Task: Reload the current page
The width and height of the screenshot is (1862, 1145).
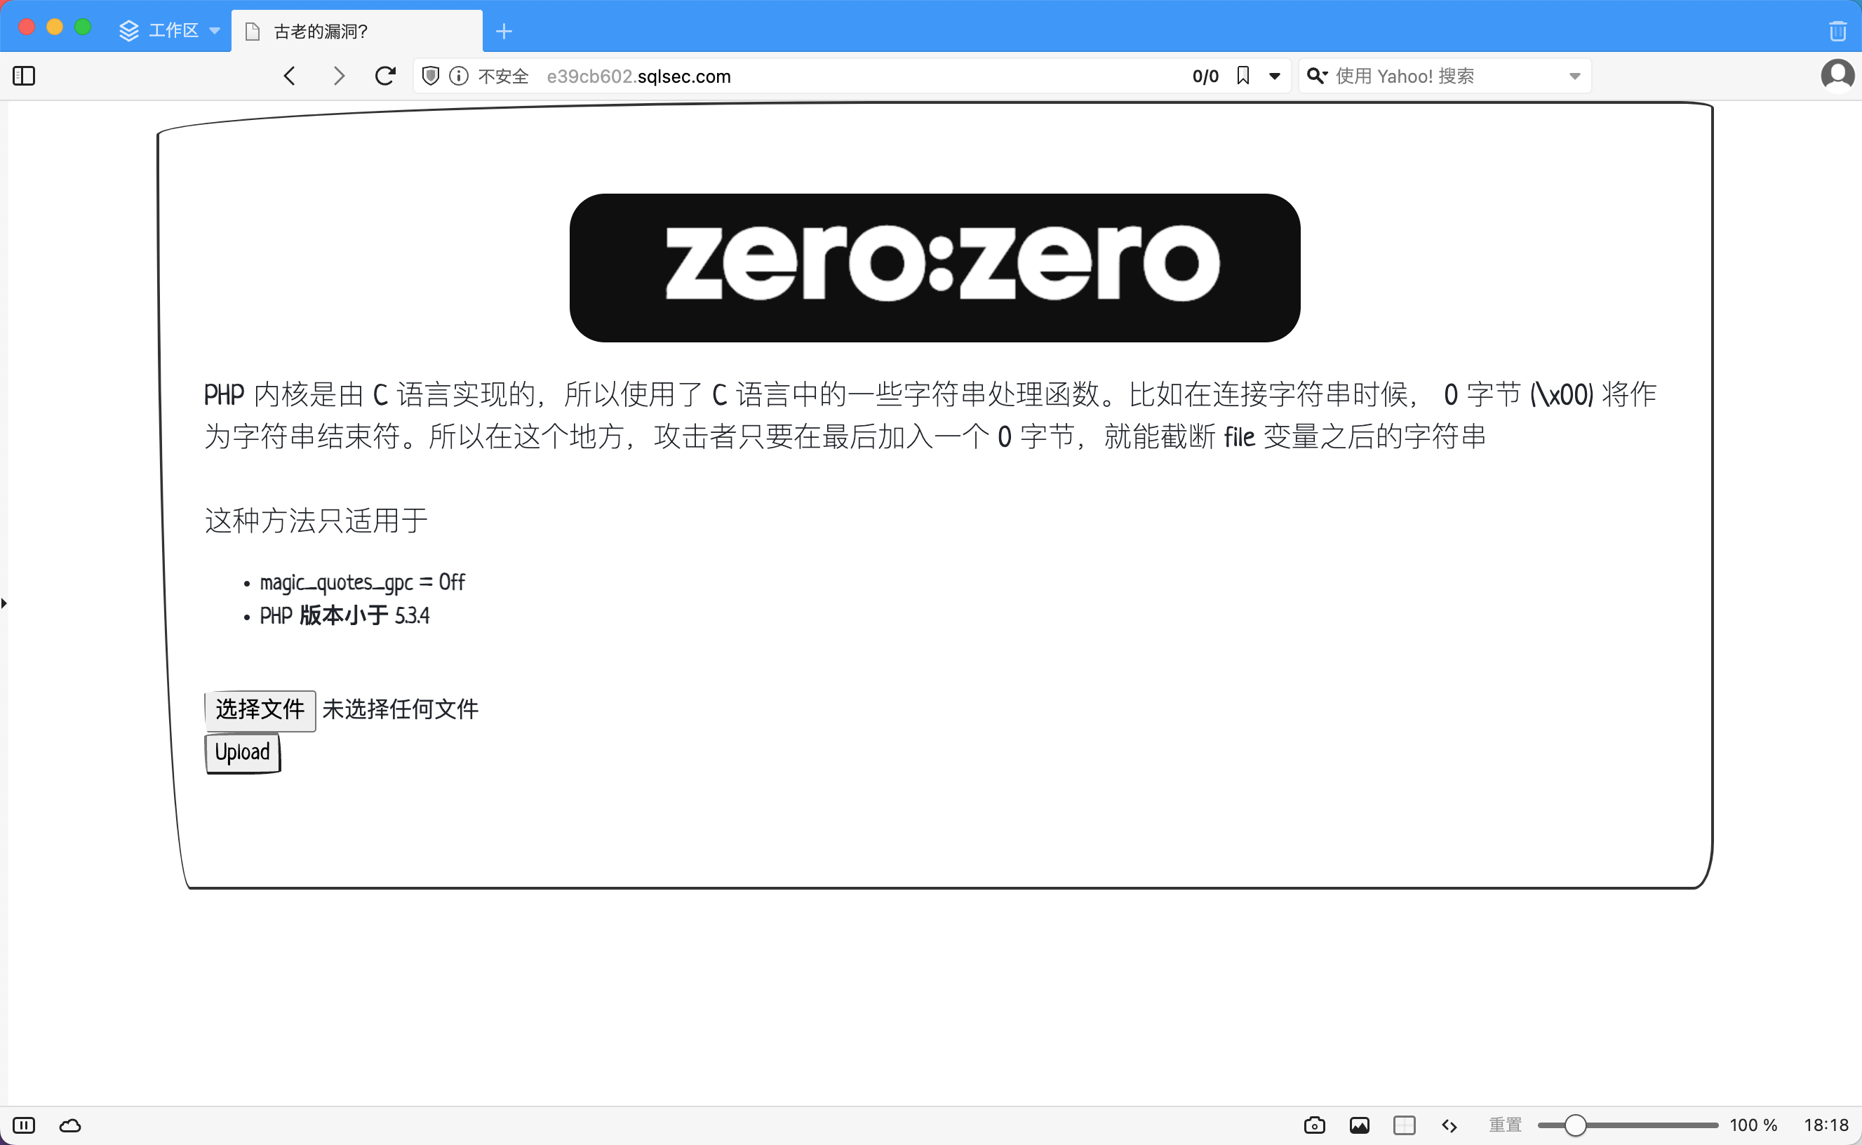Action: click(x=385, y=76)
